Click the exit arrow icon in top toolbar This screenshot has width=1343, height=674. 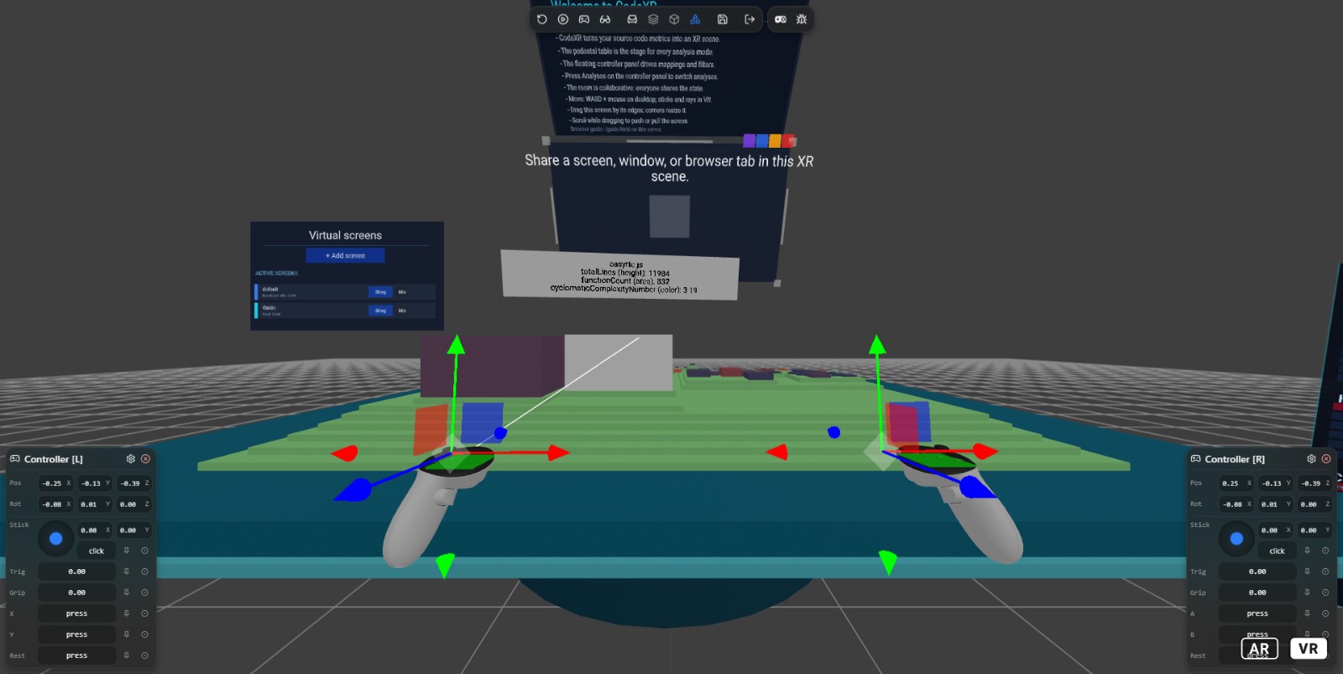750,19
